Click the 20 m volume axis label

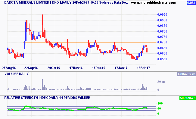coord(161,82)
